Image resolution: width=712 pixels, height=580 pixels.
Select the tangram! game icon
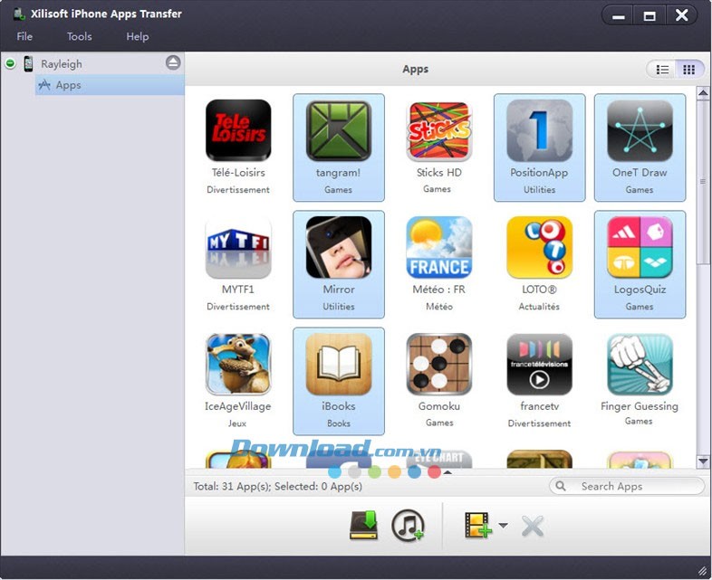tap(339, 130)
